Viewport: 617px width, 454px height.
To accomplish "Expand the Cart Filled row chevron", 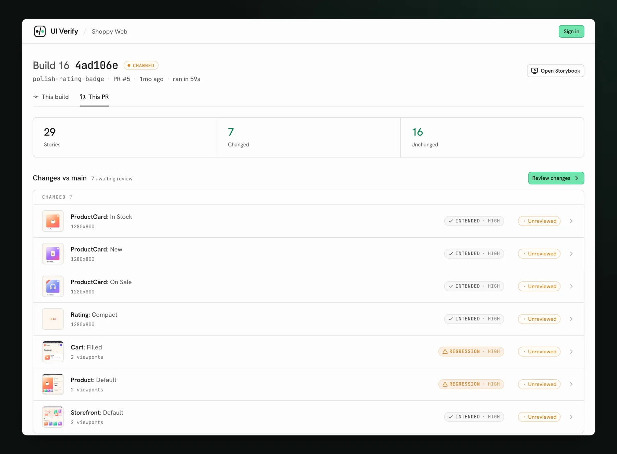I will (571, 352).
